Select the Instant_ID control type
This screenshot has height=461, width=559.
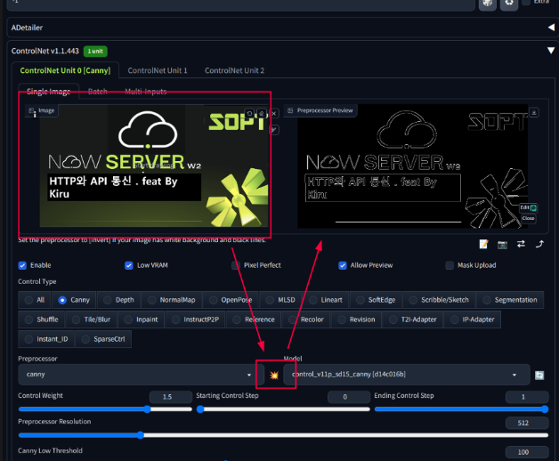click(x=46, y=339)
